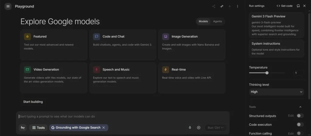Open the hamburger navigation menu
Viewport: 311px width, 136px height.
[8, 6]
